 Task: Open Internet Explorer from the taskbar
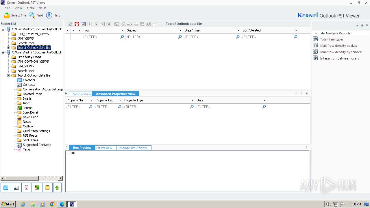pos(23,204)
